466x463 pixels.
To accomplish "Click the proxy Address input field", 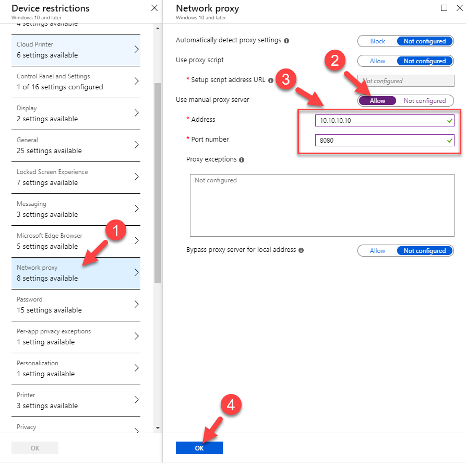I will [x=385, y=121].
